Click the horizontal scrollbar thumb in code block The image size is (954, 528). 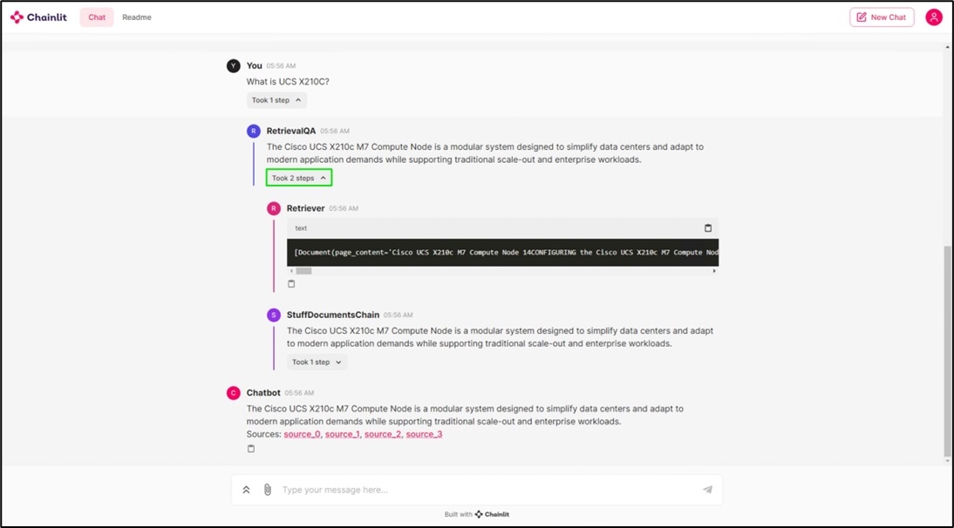coord(303,271)
